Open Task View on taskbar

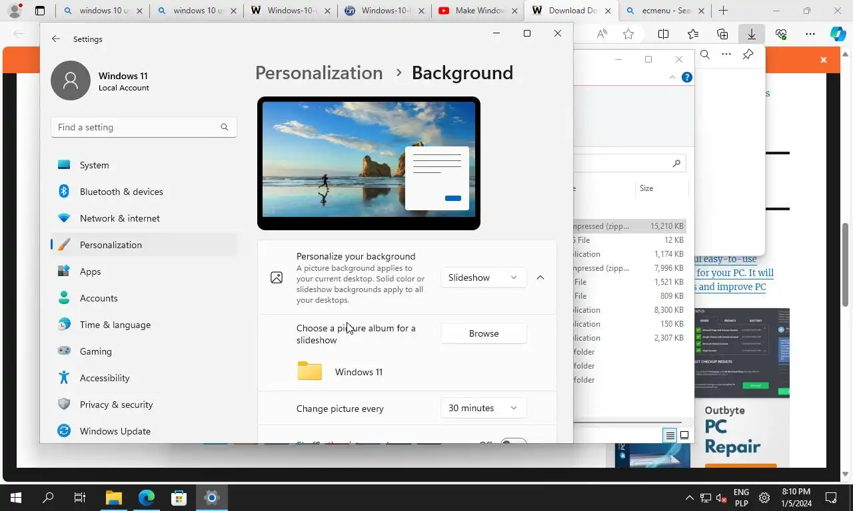tap(80, 498)
